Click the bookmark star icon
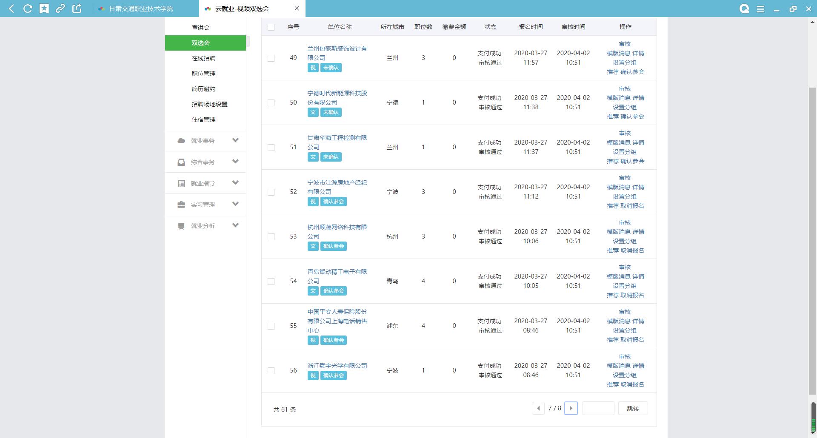Screen dimensions: 817x438 44,9
